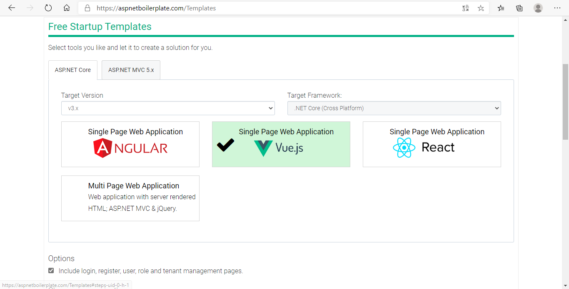Viewport: 569px width, 289px height.
Task: Pick the Angular single page template
Action: (x=130, y=144)
